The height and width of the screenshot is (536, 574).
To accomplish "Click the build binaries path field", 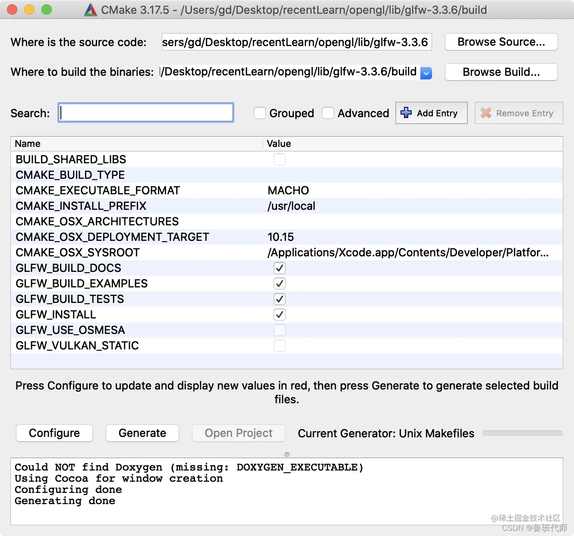I will [290, 72].
